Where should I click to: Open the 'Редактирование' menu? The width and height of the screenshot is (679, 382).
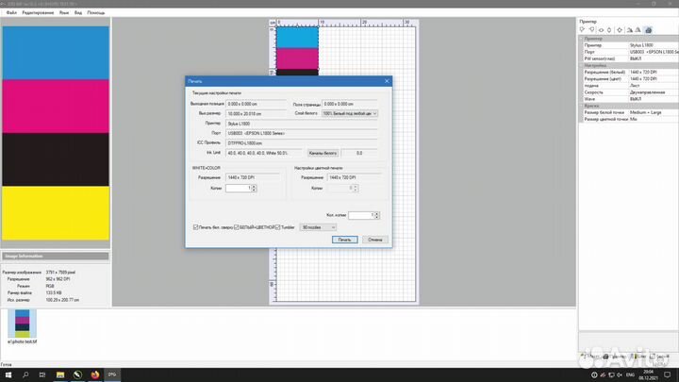tap(38, 12)
